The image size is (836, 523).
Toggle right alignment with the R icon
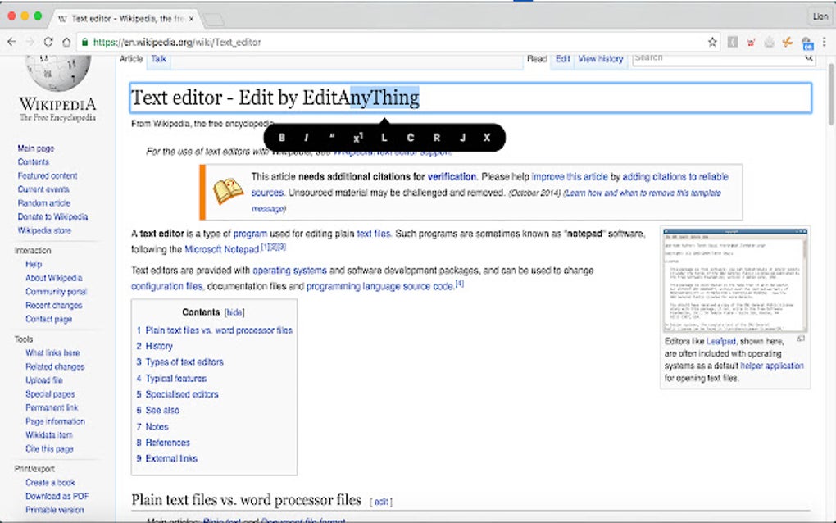[437, 138]
